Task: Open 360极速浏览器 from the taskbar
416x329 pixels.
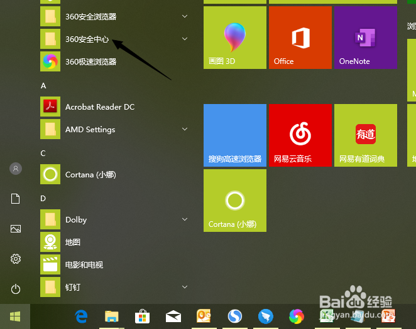Action: coord(297,316)
